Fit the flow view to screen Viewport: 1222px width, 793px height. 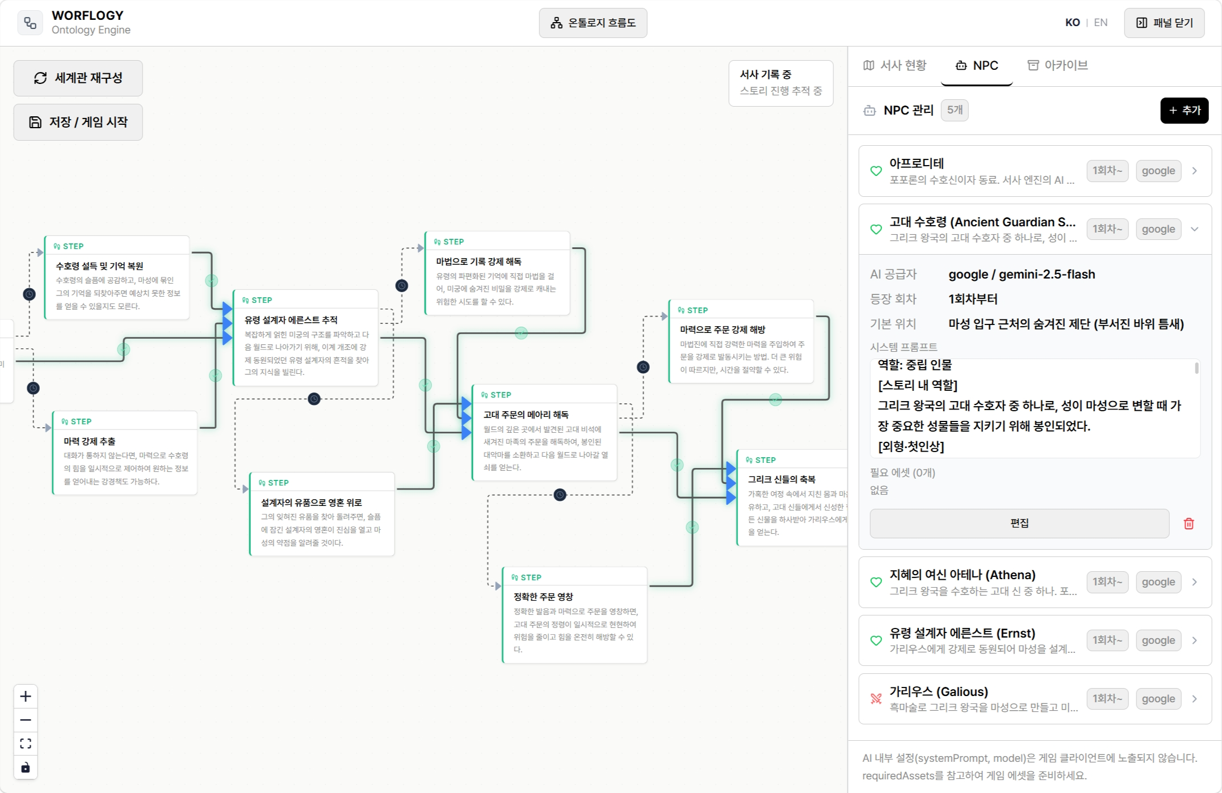click(26, 744)
